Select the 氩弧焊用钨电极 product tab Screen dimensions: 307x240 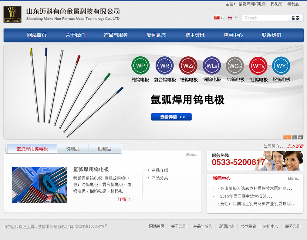(x=32, y=149)
